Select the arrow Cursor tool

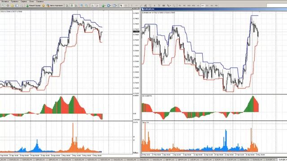click(121, 6)
